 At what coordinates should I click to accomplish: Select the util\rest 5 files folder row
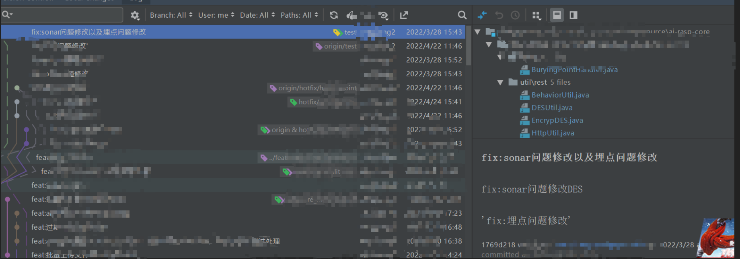545,82
